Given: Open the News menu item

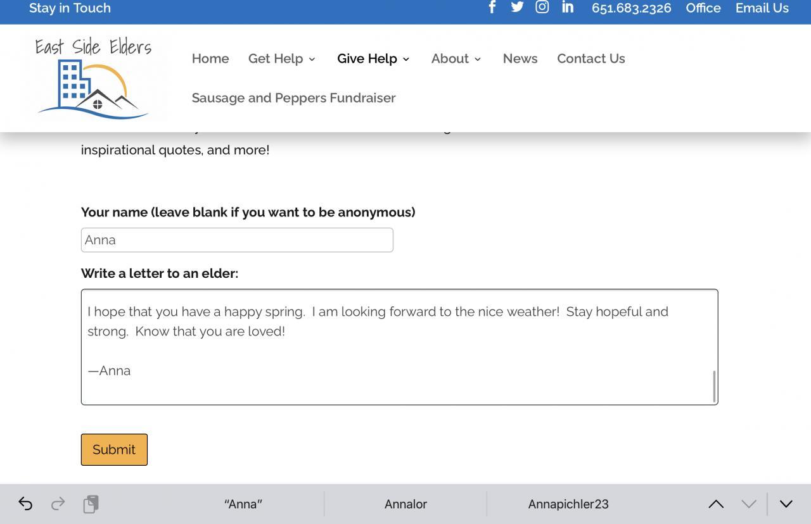Looking at the screenshot, I should click(x=520, y=59).
